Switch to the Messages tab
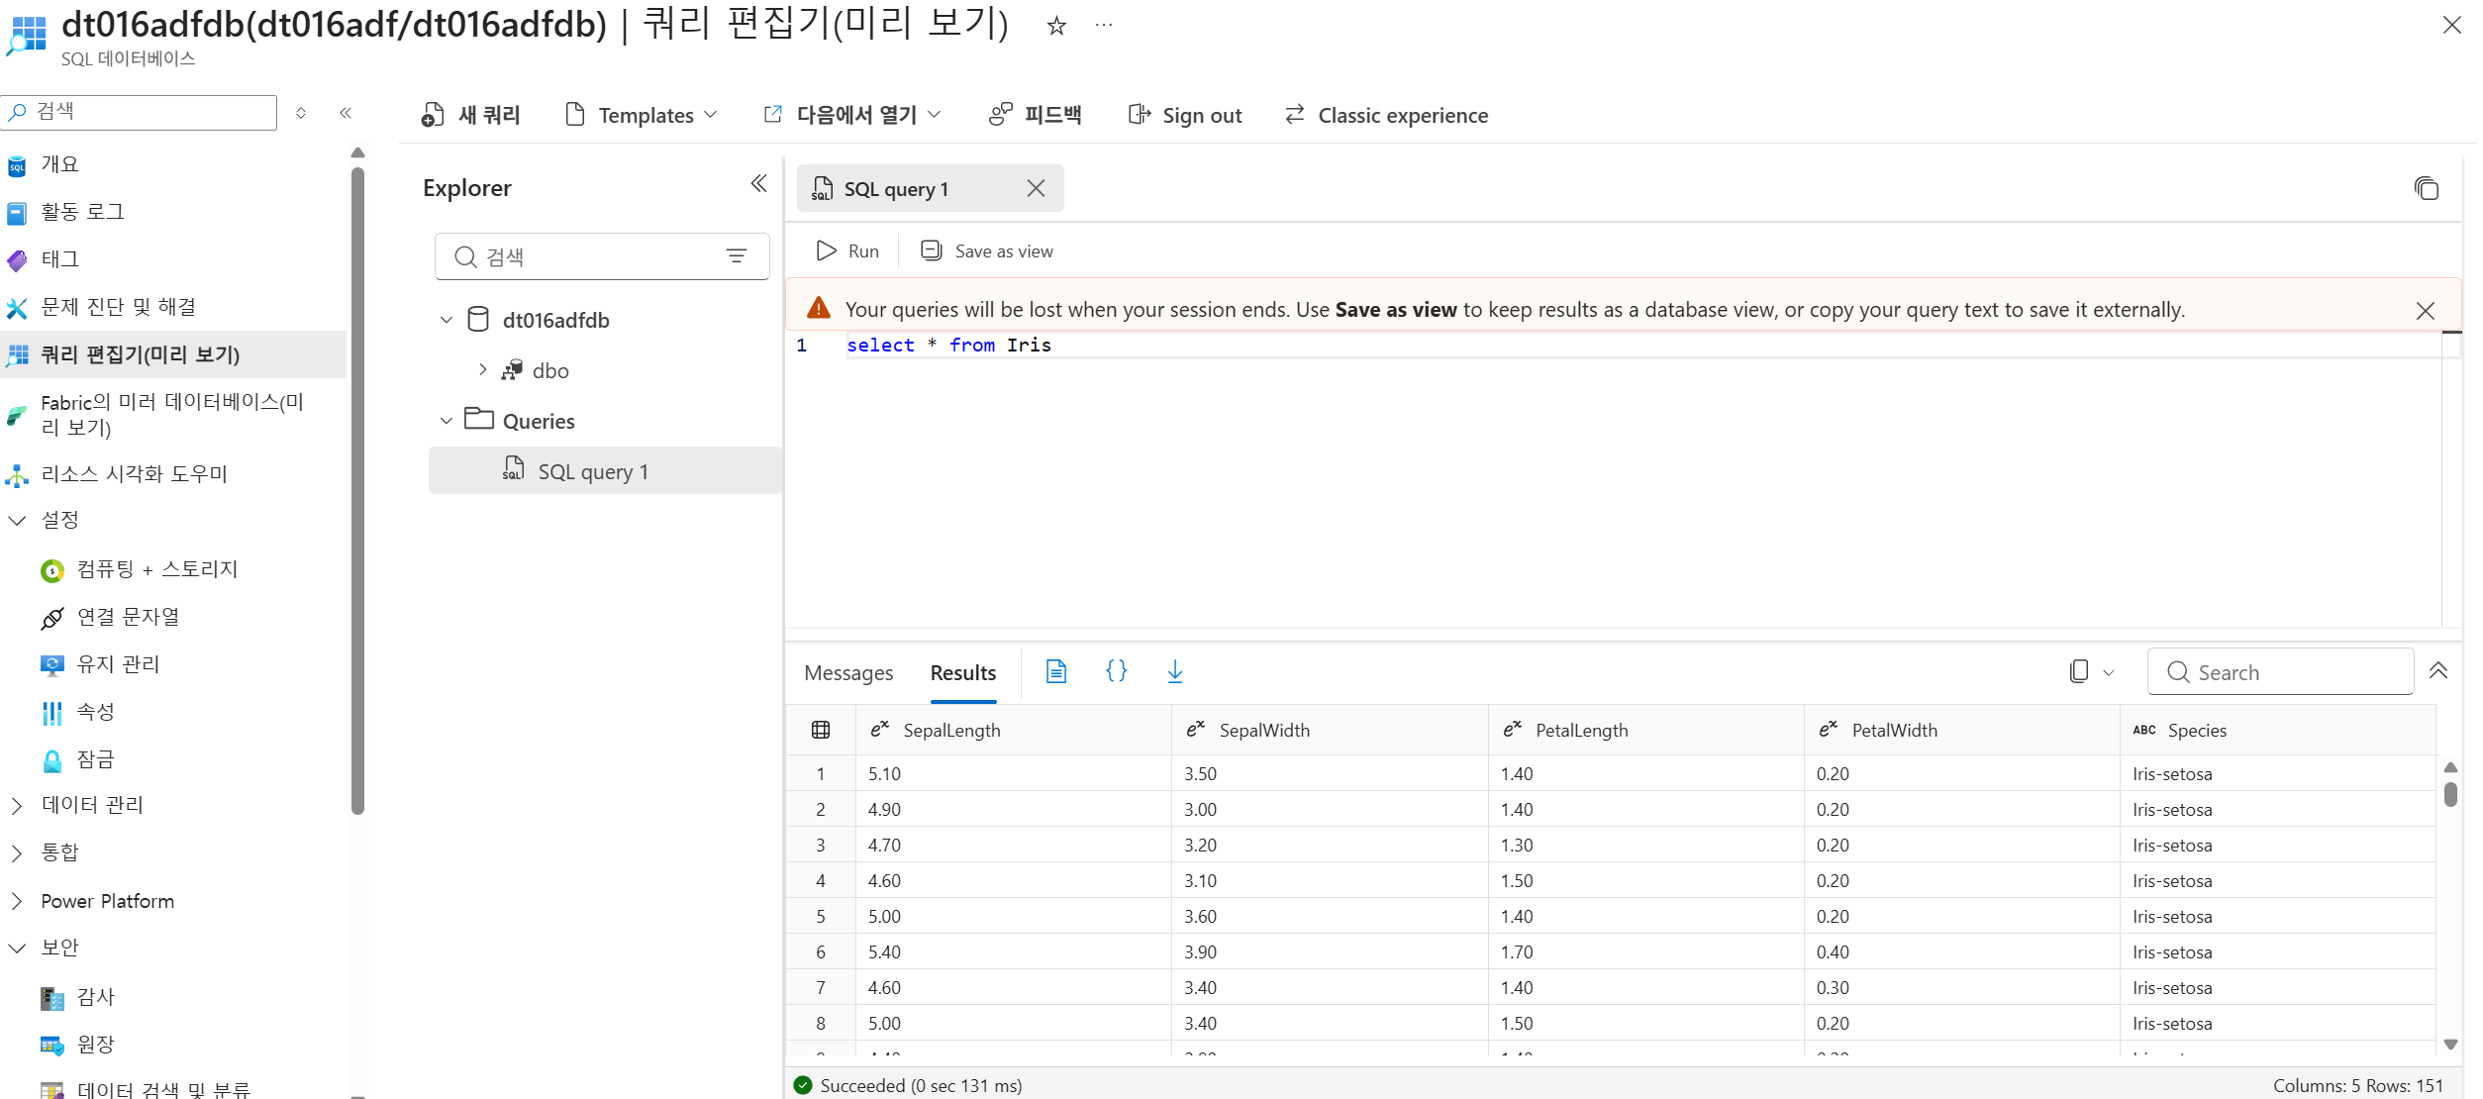 pos(848,673)
